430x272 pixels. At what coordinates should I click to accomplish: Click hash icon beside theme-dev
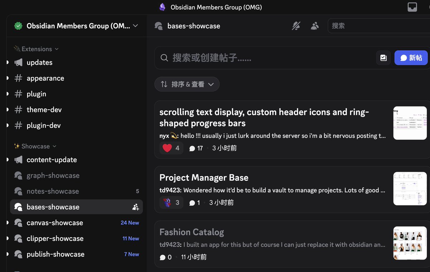[x=18, y=110]
